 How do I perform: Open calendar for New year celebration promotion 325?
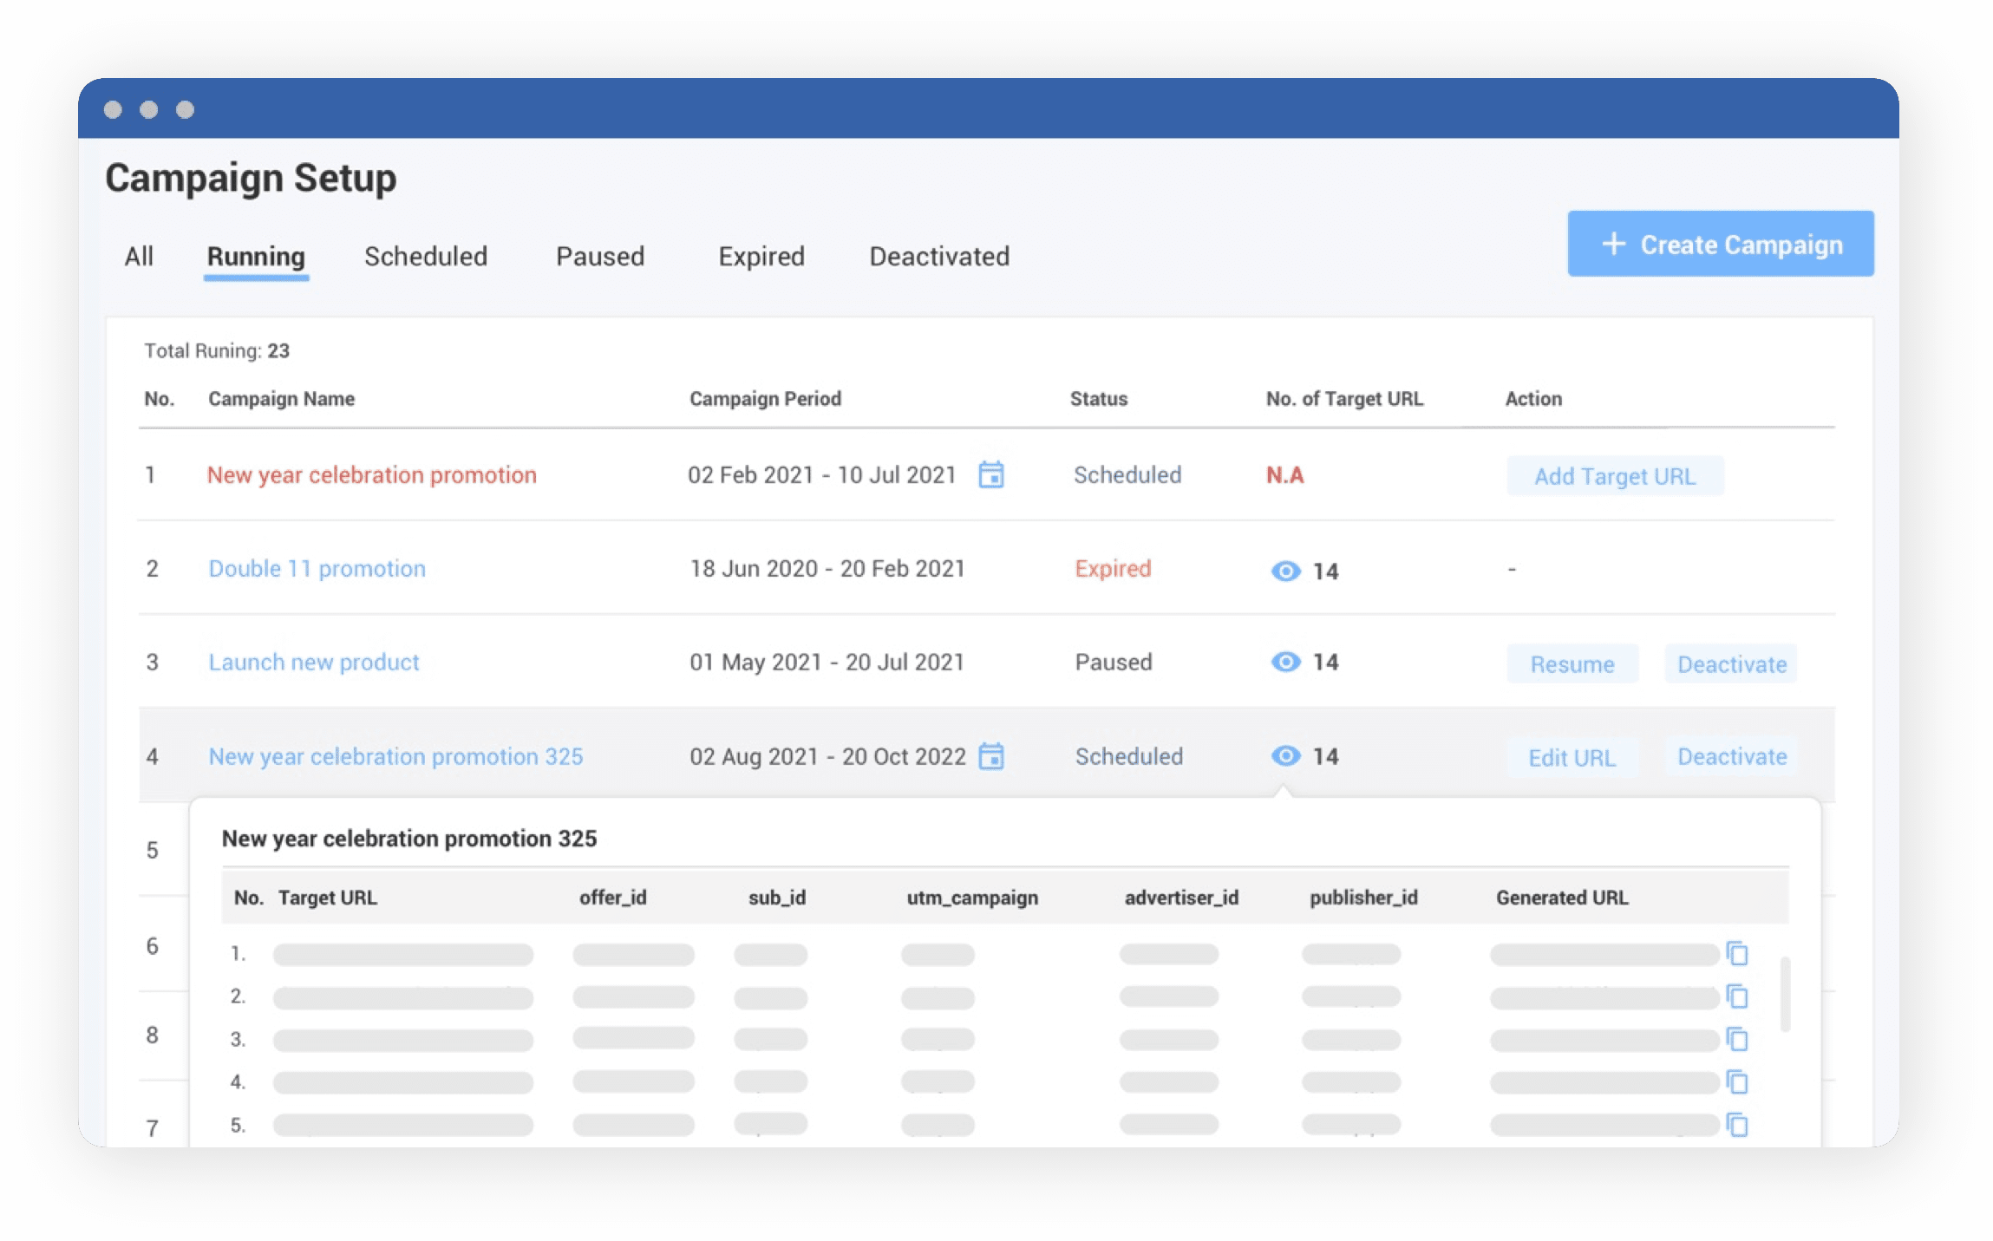(x=993, y=756)
